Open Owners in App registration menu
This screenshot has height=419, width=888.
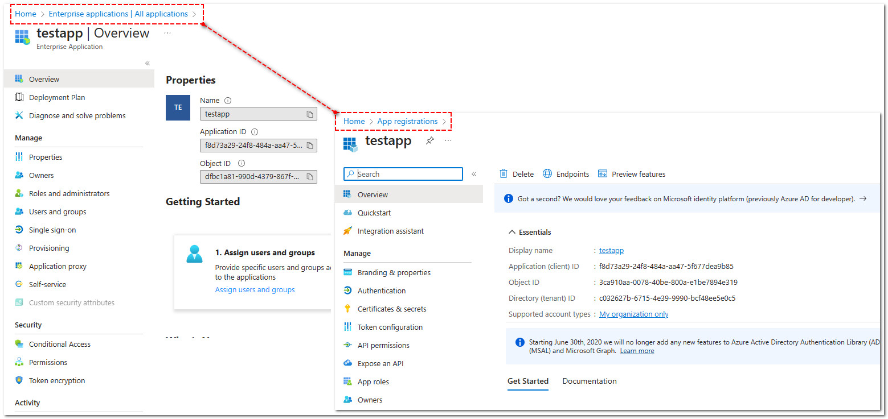(x=370, y=400)
